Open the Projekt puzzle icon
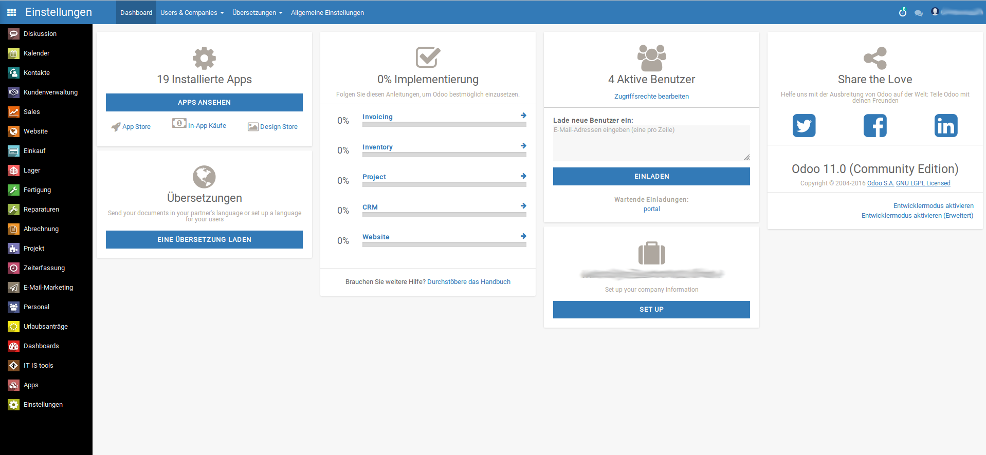Screen dimensions: 986x455 click(14, 249)
